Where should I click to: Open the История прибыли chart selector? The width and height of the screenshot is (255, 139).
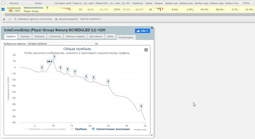pyautogui.click(x=63, y=44)
